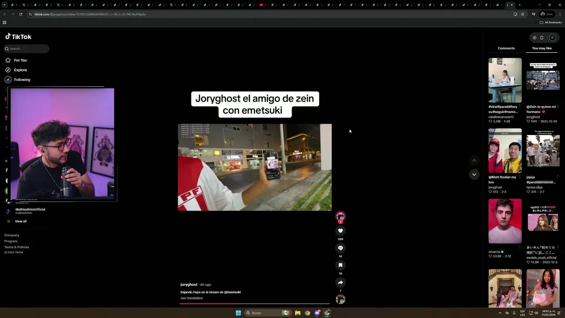The width and height of the screenshot is (565, 318).
Task: Open tyrese.clips 'jajaja' video thumbnail
Action: point(543,151)
